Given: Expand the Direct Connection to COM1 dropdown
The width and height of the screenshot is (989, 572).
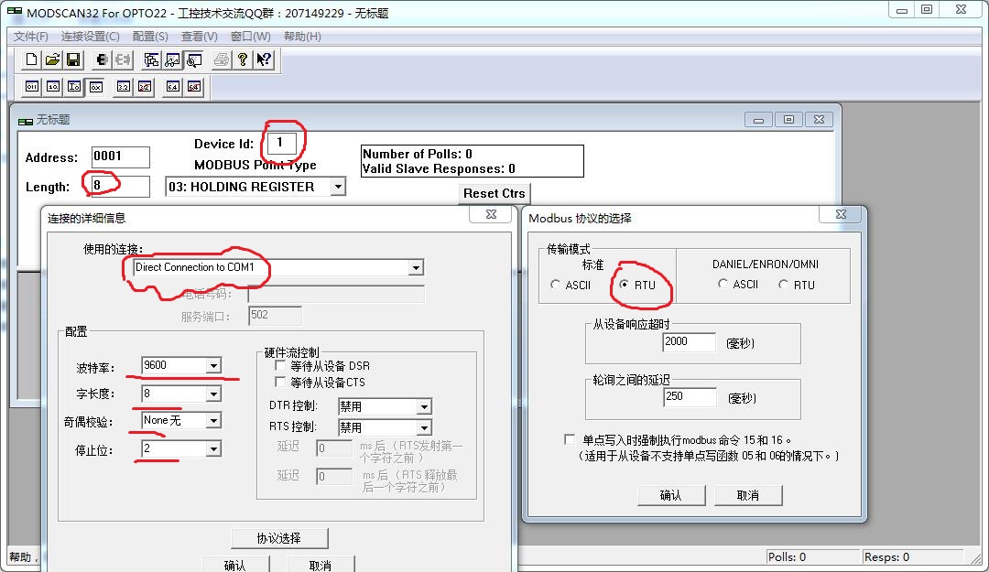Looking at the screenshot, I should (416, 268).
